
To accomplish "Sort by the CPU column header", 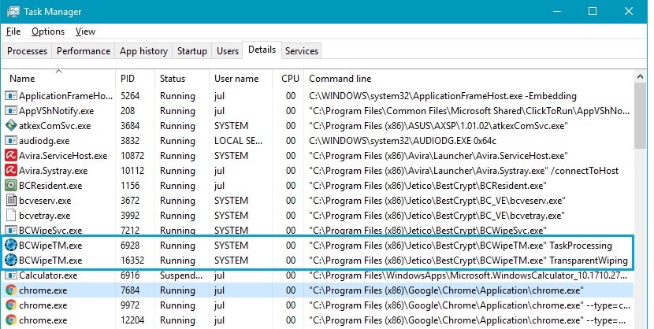I will point(288,78).
